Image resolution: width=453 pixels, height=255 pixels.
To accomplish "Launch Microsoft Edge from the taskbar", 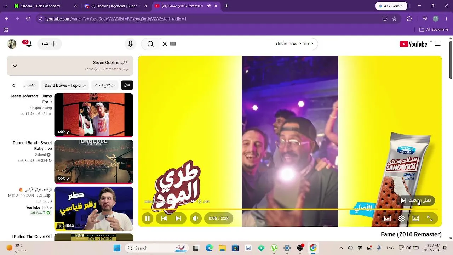I will (x=209, y=248).
